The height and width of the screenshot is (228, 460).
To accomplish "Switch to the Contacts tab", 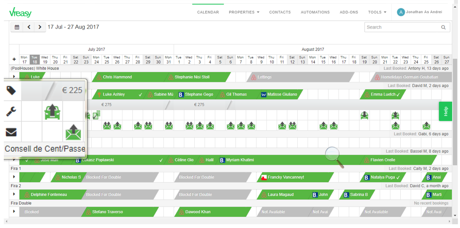I will click(280, 12).
